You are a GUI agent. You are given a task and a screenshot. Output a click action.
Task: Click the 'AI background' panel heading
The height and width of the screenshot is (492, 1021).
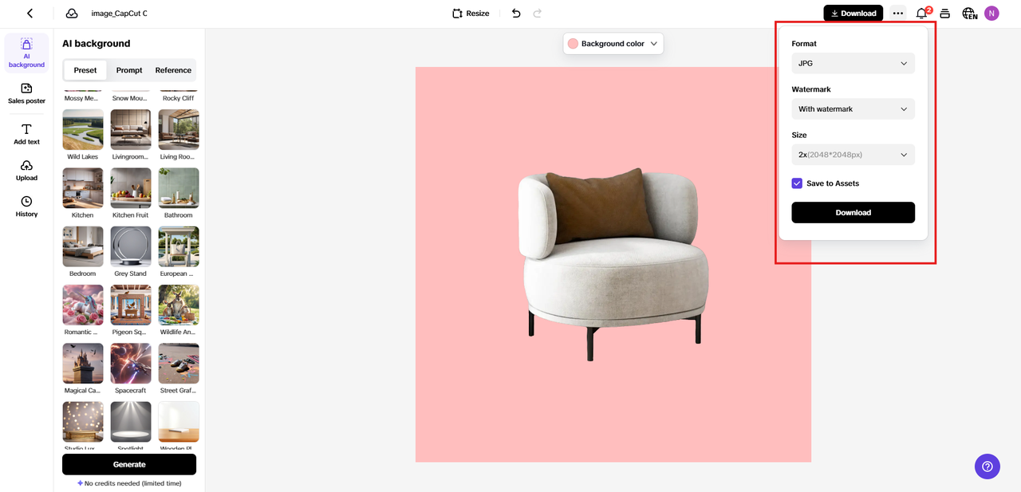click(x=96, y=44)
